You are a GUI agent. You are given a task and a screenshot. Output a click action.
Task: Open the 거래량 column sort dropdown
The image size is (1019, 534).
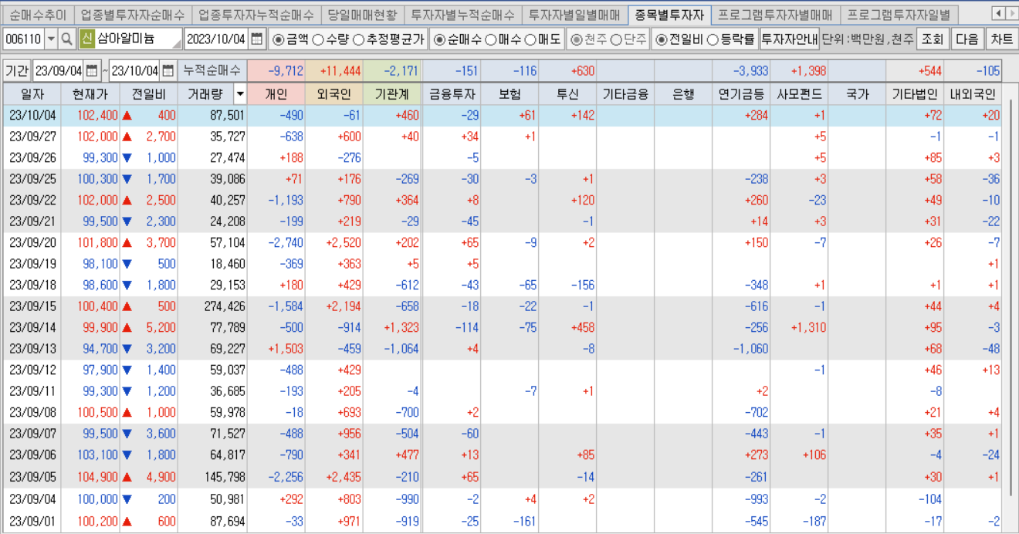pos(239,93)
